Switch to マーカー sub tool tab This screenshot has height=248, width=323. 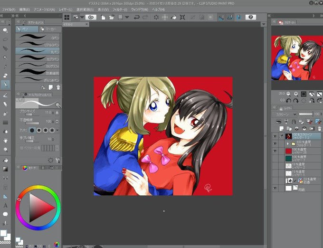click(50, 29)
